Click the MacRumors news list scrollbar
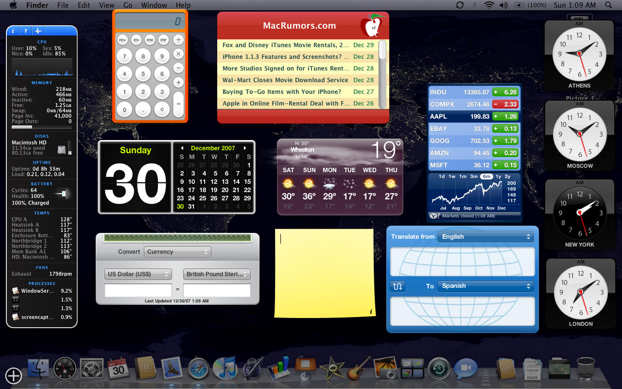This screenshot has height=389, width=622. [383, 74]
